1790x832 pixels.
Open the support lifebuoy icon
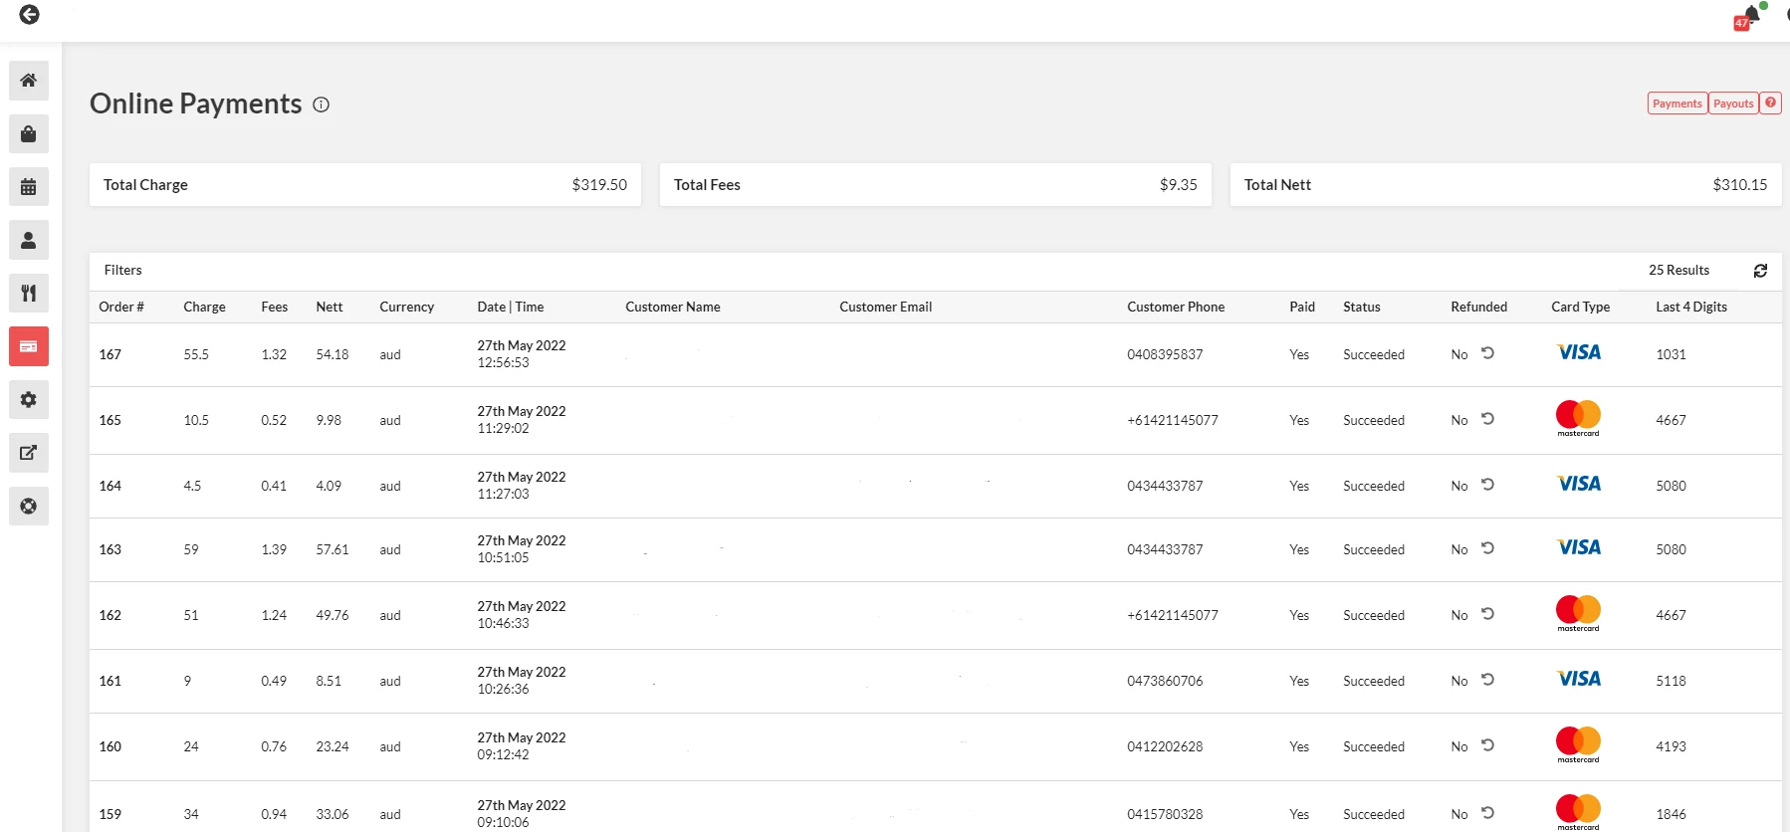29,506
